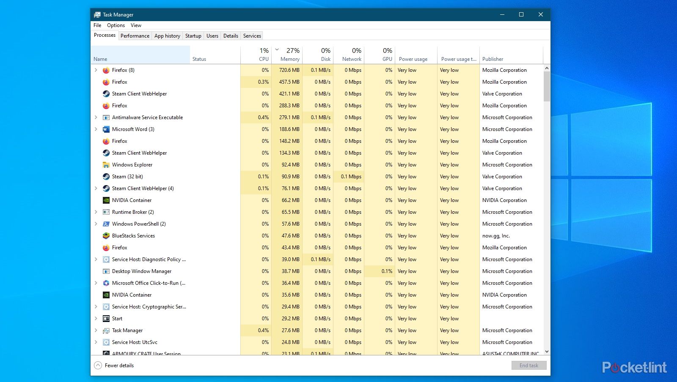Click the Firefox (8) process icon

(106, 70)
